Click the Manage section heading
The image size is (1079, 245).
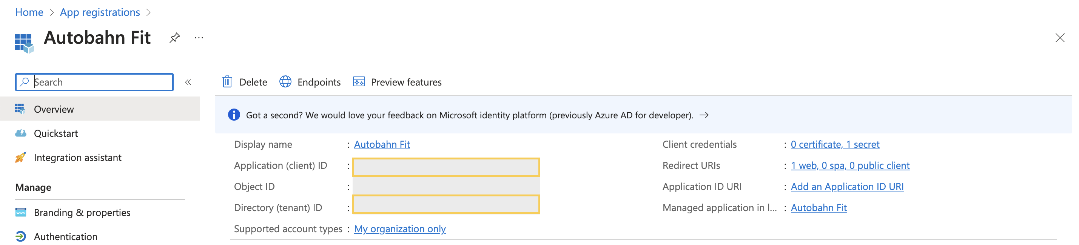coord(33,187)
